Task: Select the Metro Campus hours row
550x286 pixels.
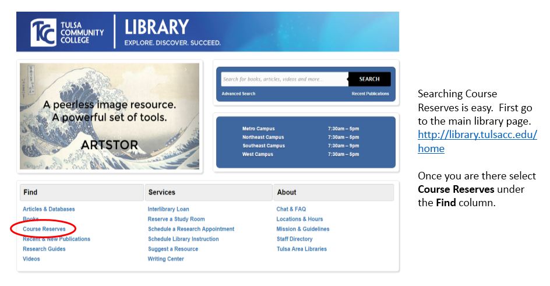Action: point(301,129)
